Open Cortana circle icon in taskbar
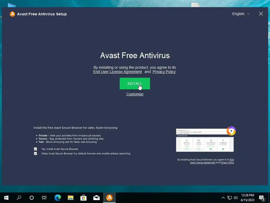The width and height of the screenshot is (270, 203). point(32,198)
